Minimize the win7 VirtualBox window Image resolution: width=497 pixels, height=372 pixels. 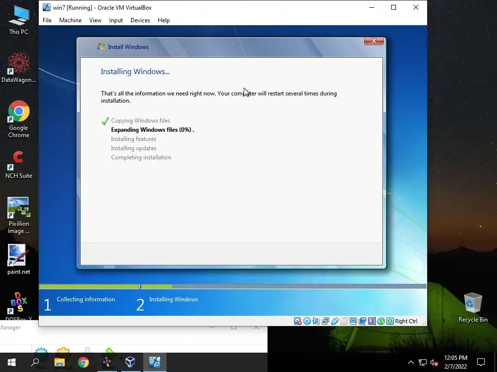coord(372,7)
